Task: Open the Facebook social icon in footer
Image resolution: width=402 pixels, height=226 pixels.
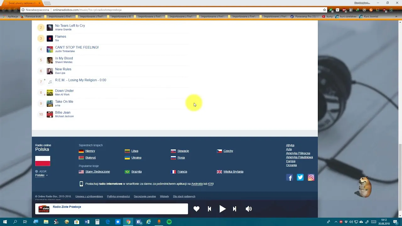Action: (x=290, y=178)
